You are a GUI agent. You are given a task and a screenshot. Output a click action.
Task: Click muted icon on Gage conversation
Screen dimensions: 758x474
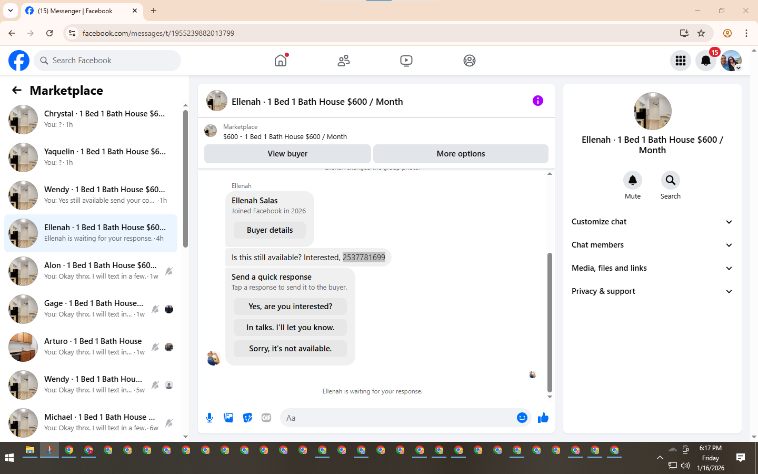click(155, 309)
